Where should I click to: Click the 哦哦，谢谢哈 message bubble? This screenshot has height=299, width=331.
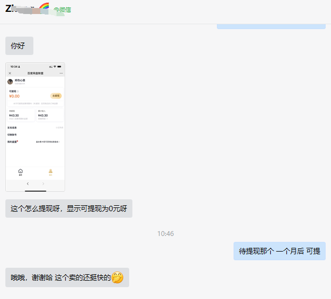67,277
